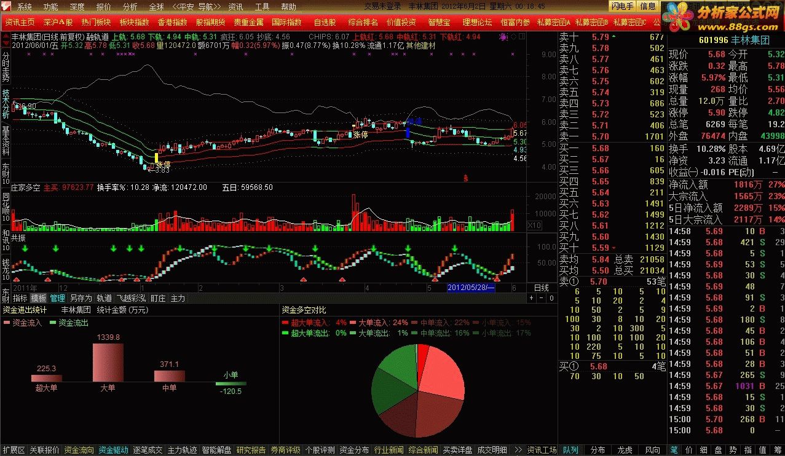Open 贵重金属 toolbar item
The height and width of the screenshot is (456, 785).
click(x=248, y=22)
